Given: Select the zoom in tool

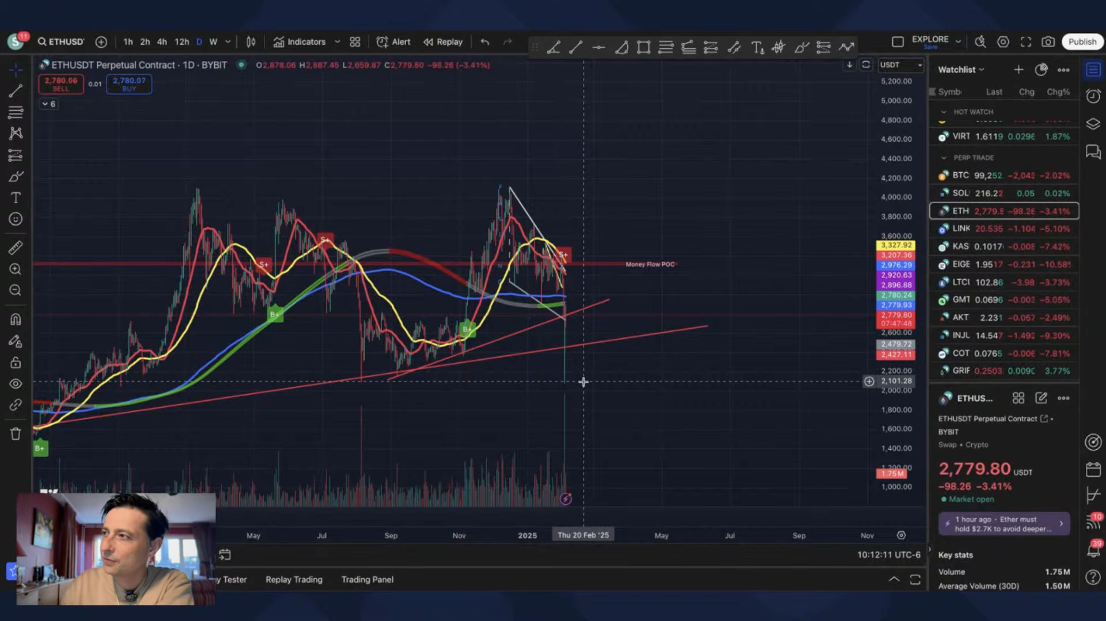Looking at the screenshot, I should 15,269.
